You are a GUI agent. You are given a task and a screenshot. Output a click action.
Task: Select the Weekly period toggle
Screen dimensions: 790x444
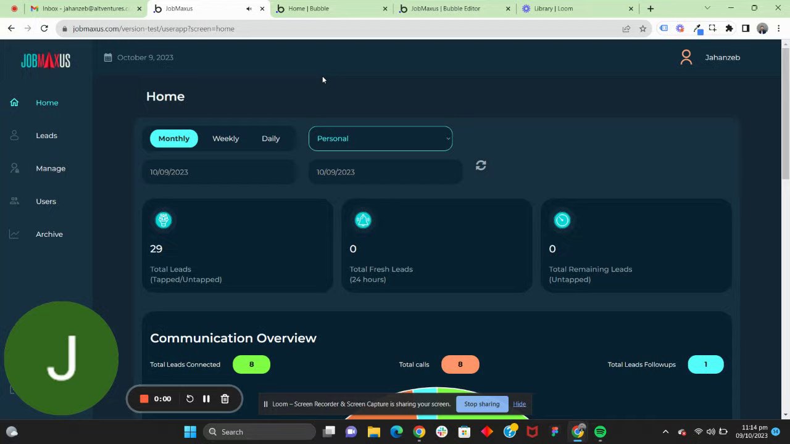[225, 138]
